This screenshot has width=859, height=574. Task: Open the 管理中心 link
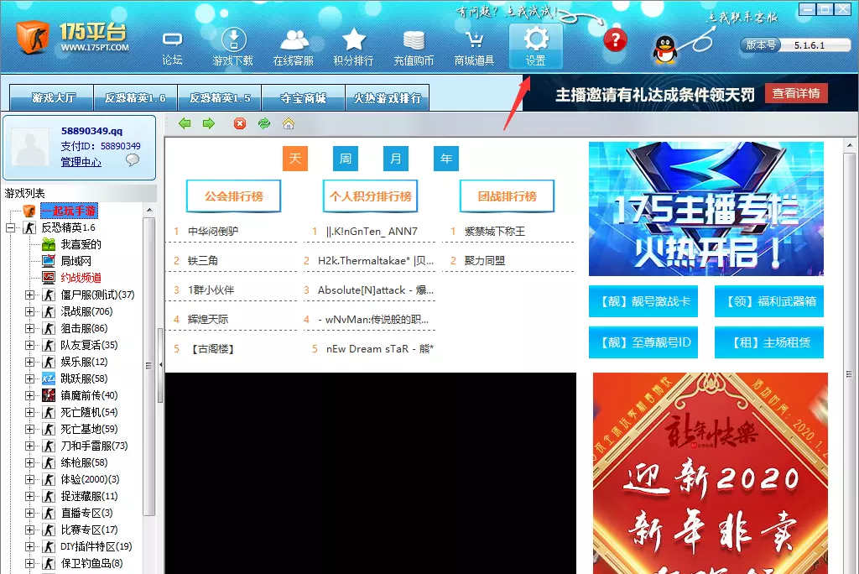coord(81,162)
